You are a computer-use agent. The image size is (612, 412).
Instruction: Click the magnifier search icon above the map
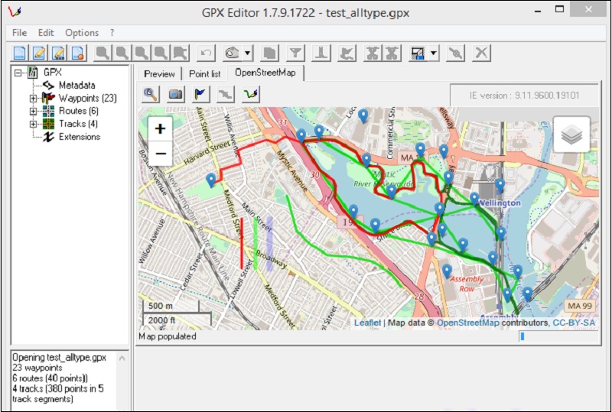tap(151, 94)
